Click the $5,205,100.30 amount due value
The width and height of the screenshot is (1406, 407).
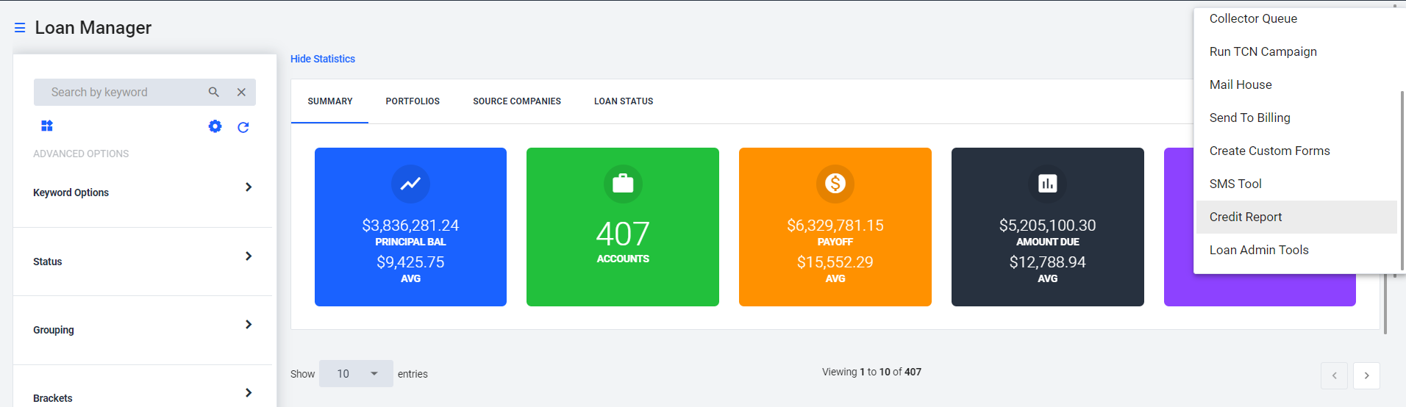click(1048, 226)
